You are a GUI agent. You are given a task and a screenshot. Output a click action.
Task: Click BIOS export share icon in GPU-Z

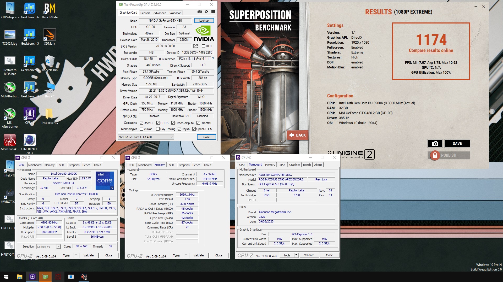[x=196, y=46]
